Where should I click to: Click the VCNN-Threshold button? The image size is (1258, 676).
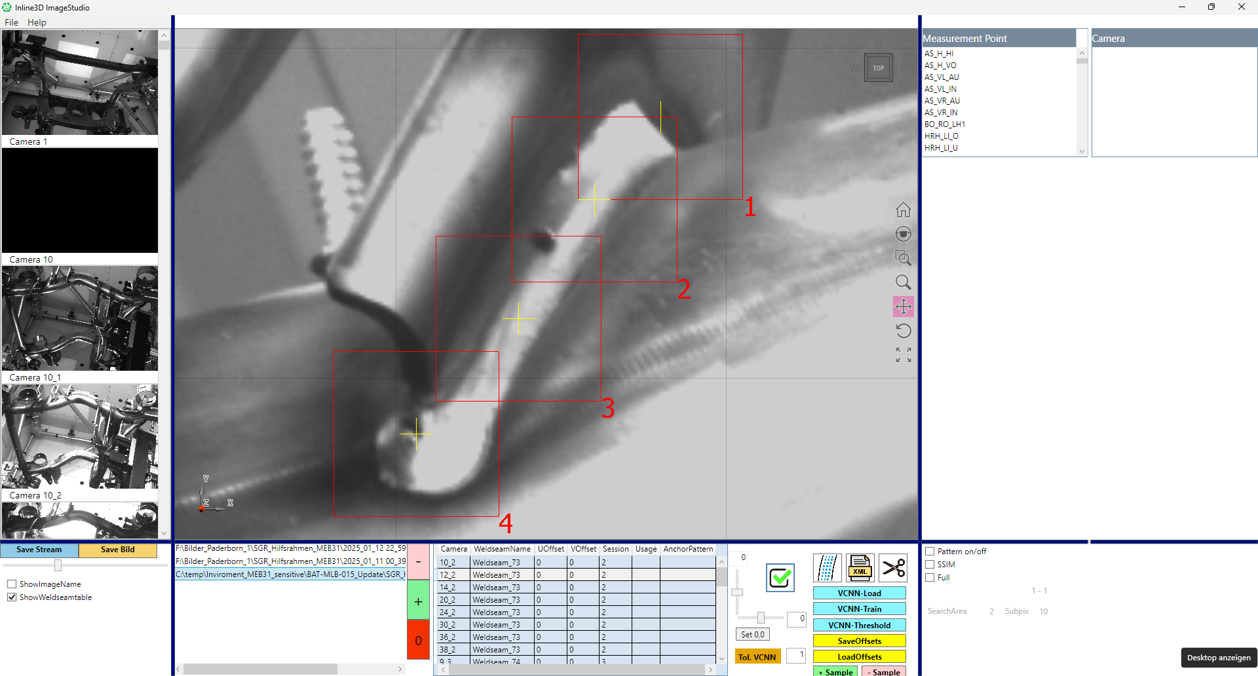[860, 625]
